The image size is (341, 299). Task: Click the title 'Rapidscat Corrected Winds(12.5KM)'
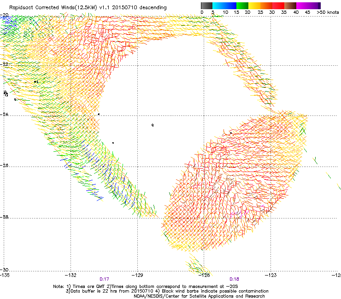tap(53, 8)
